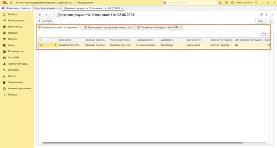Open Зарплата и кадры section
Viewport: 277px width, 148px height.
(18, 64)
